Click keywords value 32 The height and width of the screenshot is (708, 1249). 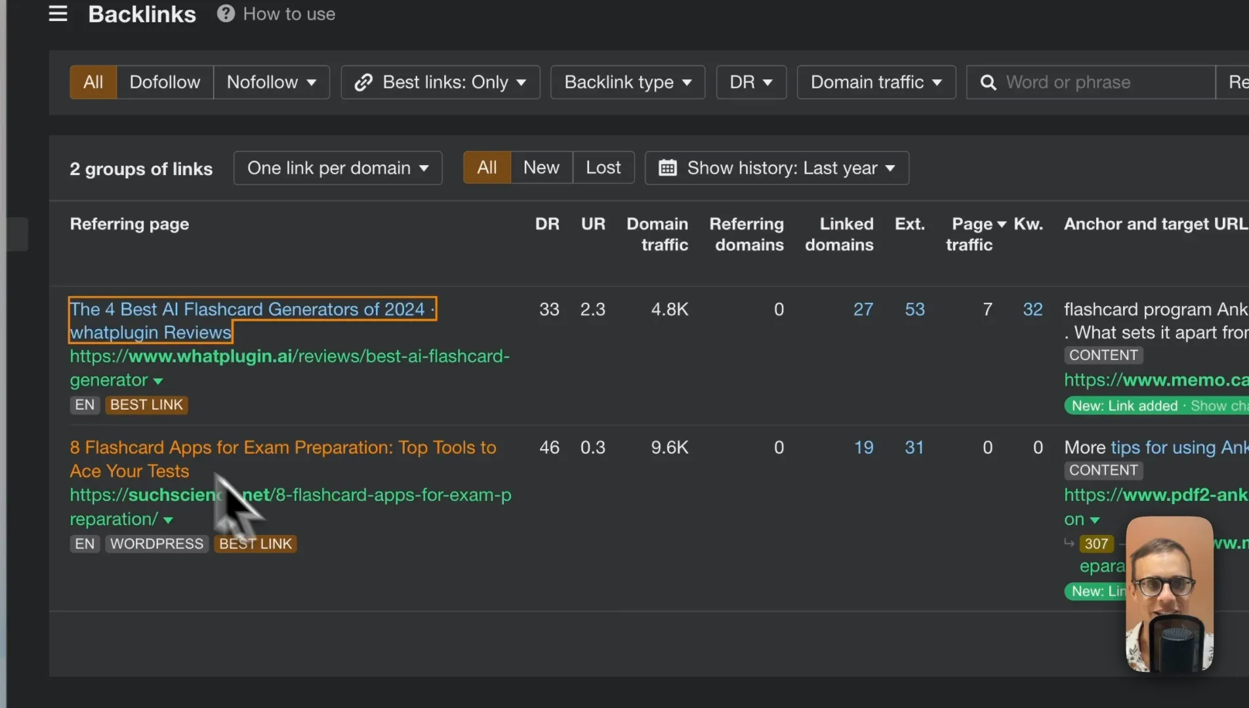pos(1033,309)
